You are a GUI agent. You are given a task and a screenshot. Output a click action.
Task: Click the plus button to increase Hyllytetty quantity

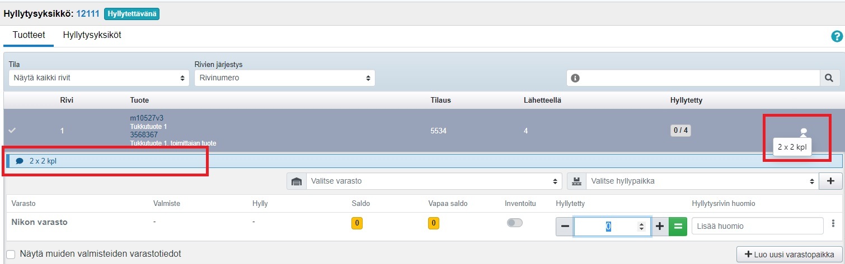[x=660, y=226]
